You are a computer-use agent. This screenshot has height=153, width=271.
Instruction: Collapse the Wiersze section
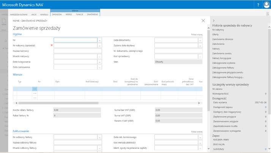17,74
